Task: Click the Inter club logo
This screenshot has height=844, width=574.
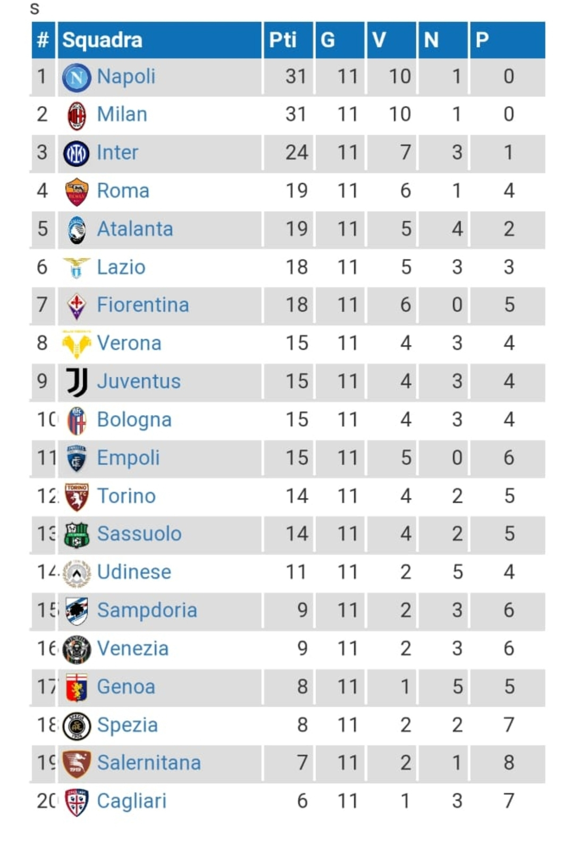Action: tap(77, 154)
